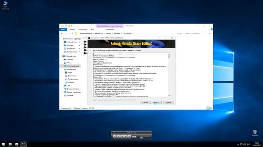263x147 pixels.
Task: Click the Назад (Back) button in installer
Action: (x=145, y=102)
